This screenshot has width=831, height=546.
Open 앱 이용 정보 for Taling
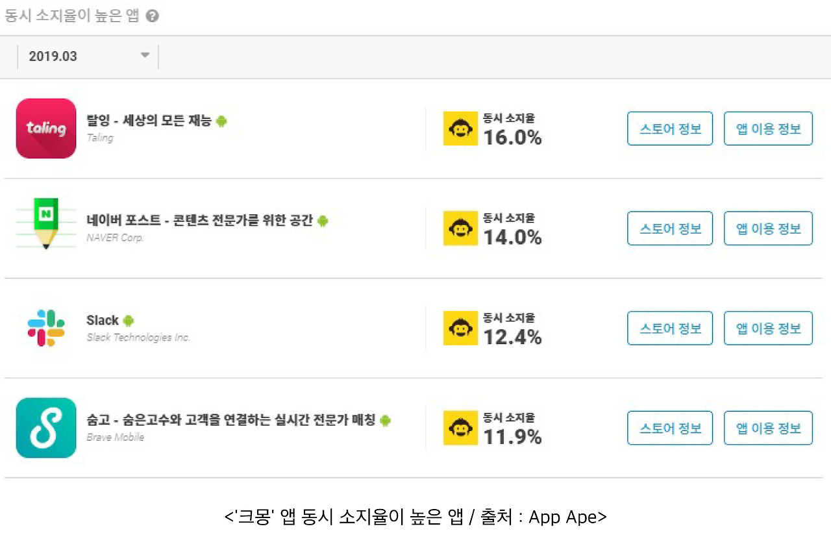(768, 129)
